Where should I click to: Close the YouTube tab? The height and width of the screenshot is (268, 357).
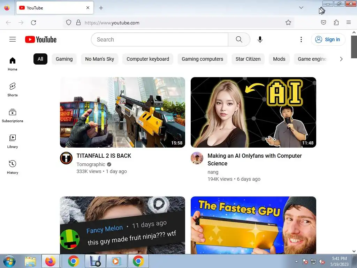click(x=88, y=8)
